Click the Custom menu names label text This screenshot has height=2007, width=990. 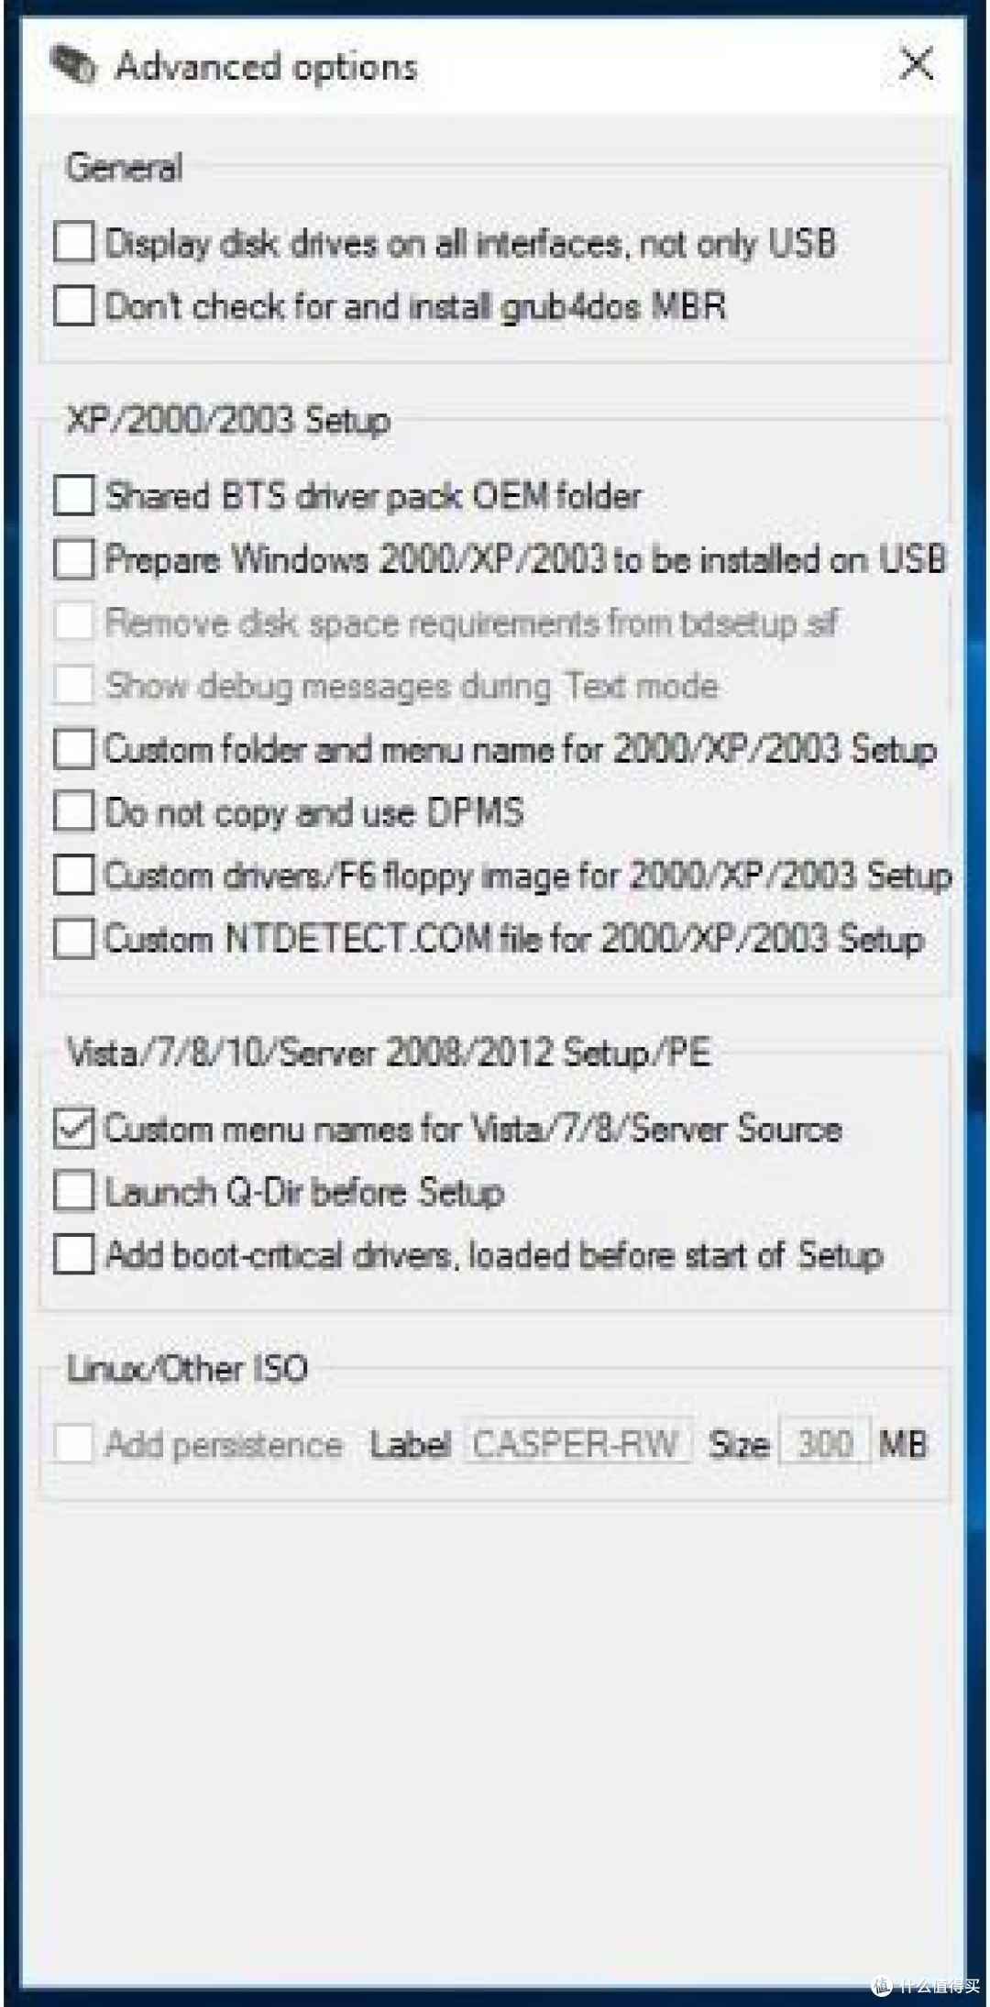pyautogui.click(x=473, y=1129)
